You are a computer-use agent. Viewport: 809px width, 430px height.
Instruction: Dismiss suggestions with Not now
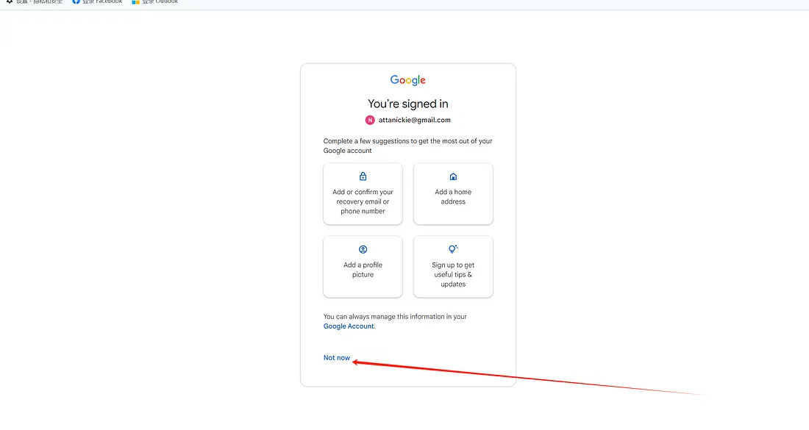(x=337, y=358)
